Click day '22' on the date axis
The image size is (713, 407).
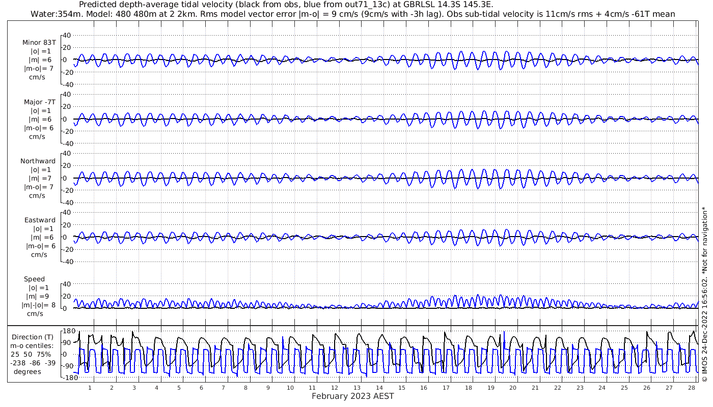click(x=558, y=388)
